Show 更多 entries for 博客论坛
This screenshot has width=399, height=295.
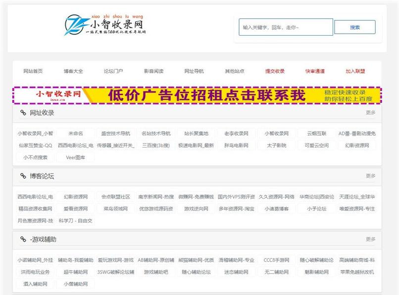pos(370,176)
